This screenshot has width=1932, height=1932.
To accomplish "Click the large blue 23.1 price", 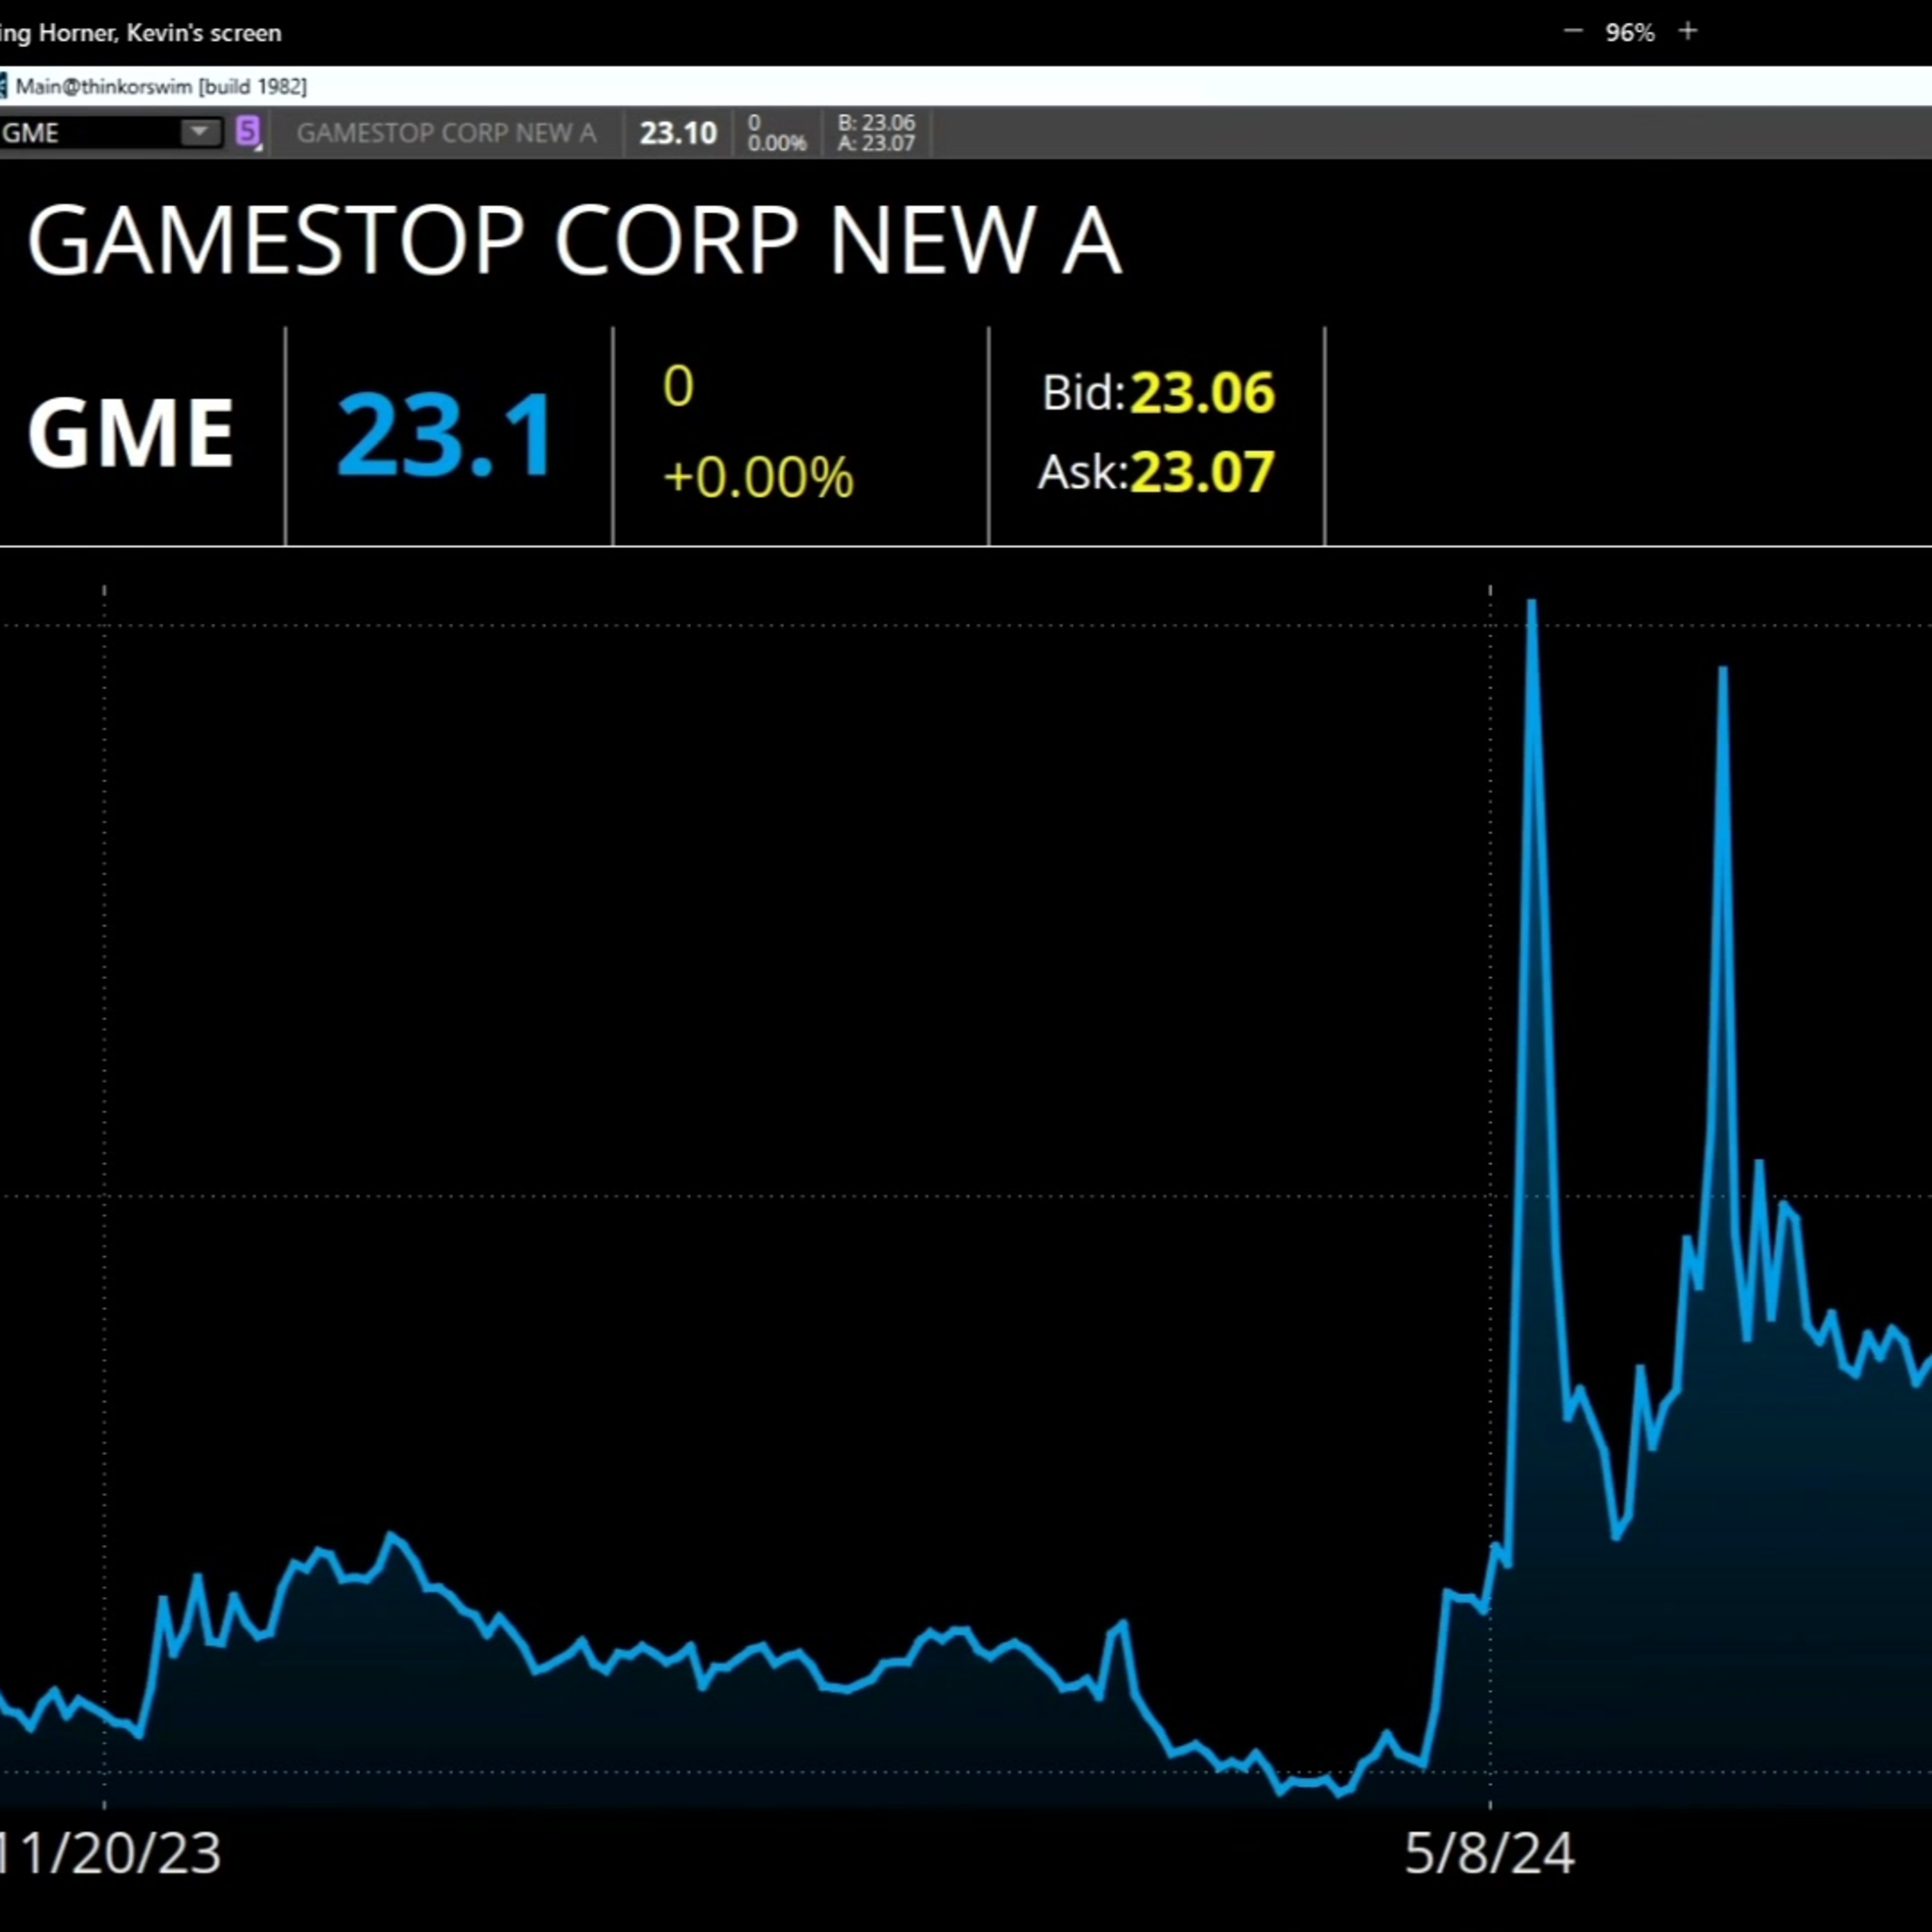I will pyautogui.click(x=445, y=435).
